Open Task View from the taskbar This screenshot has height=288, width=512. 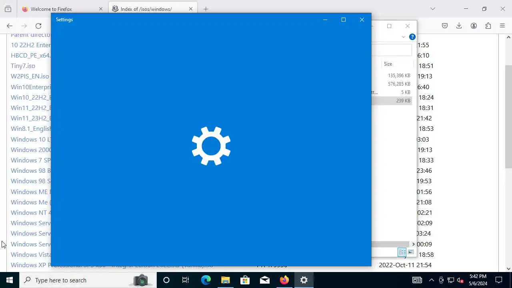click(x=186, y=280)
